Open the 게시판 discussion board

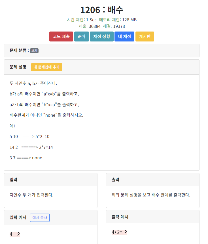(x=145, y=36)
